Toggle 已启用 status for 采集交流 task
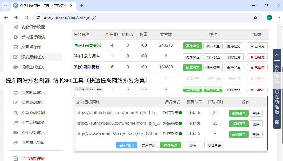 click(x=257, y=46)
